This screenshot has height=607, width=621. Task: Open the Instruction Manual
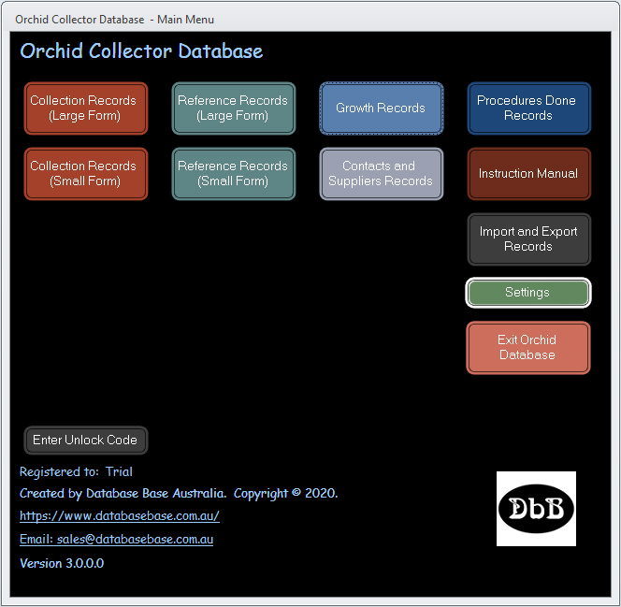coord(529,173)
